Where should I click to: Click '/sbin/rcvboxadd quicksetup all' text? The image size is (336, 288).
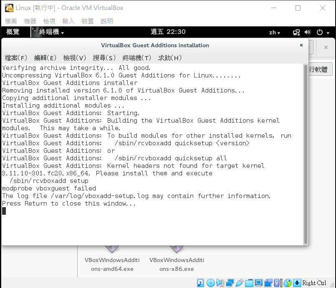pos(171,158)
